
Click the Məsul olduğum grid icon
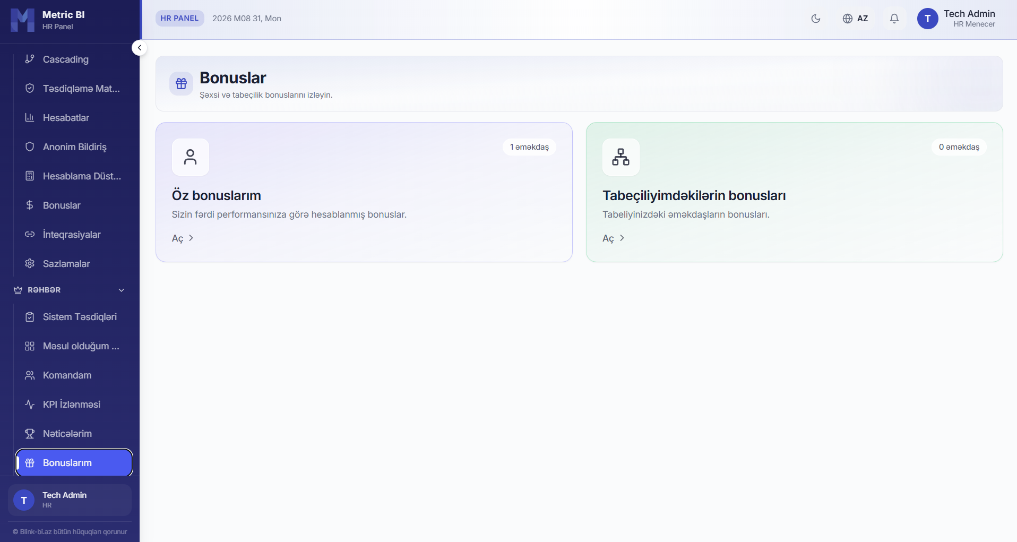(x=30, y=346)
